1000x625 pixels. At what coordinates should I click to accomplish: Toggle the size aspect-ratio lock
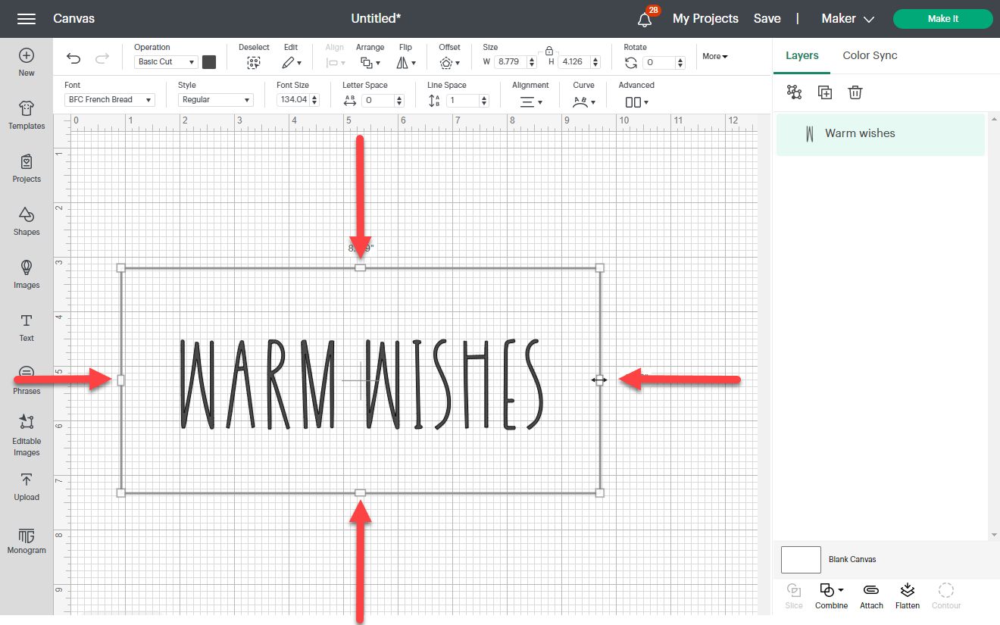[548, 52]
